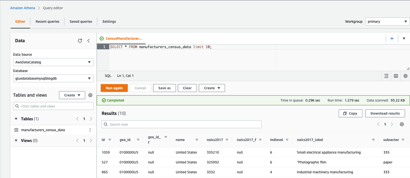Switch to Recent queries tab
The image size is (410, 178).
(x=47, y=22)
